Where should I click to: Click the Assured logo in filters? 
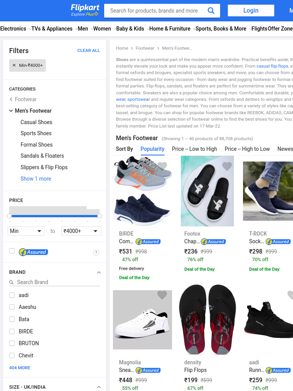click(34, 252)
